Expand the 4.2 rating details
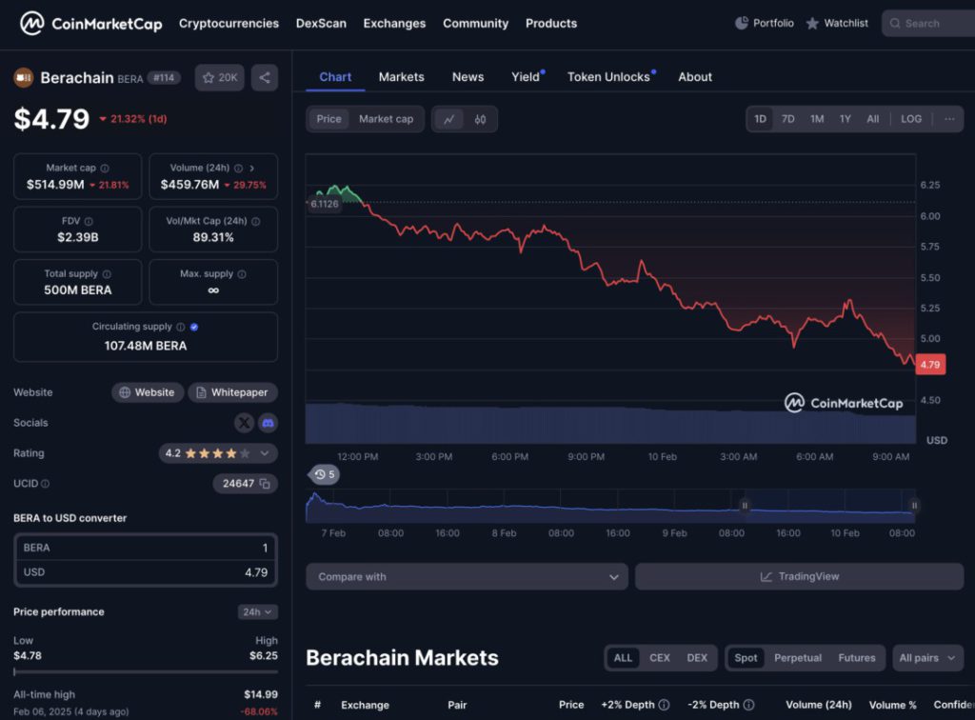The height and width of the screenshot is (720, 975). (x=265, y=453)
